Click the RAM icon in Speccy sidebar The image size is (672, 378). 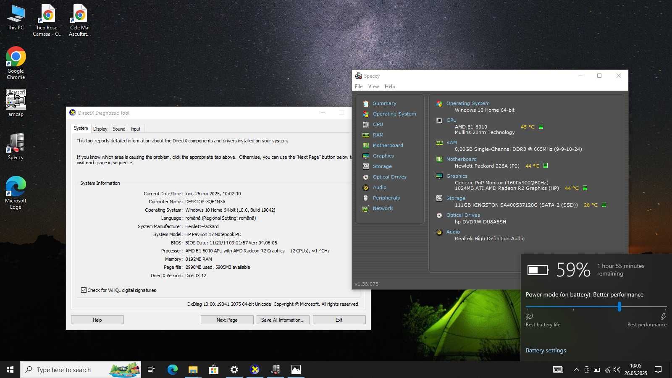point(366,135)
